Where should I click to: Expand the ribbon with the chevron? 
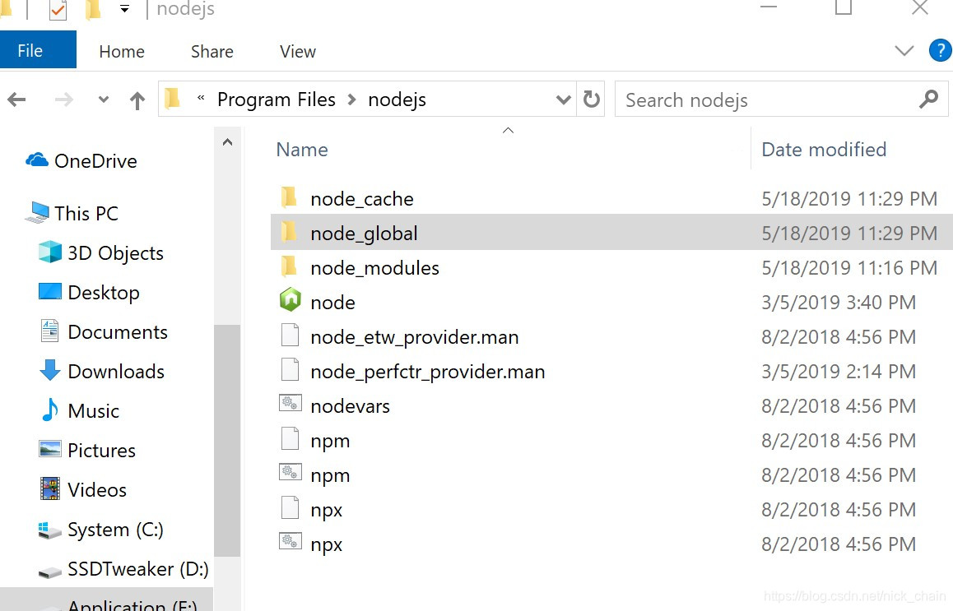[904, 51]
